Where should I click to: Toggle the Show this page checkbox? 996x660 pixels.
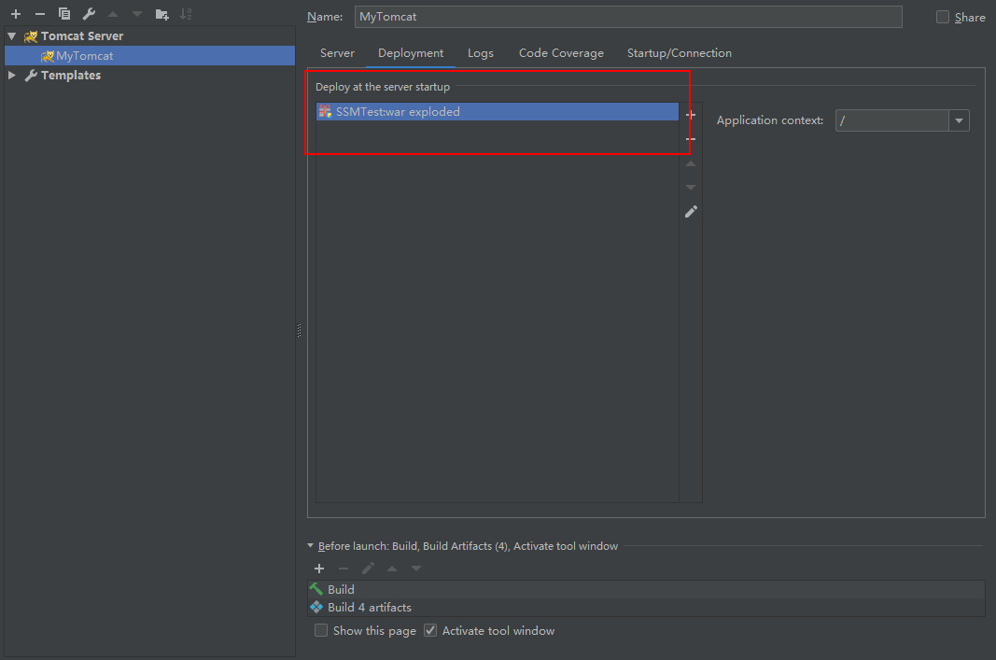point(321,631)
